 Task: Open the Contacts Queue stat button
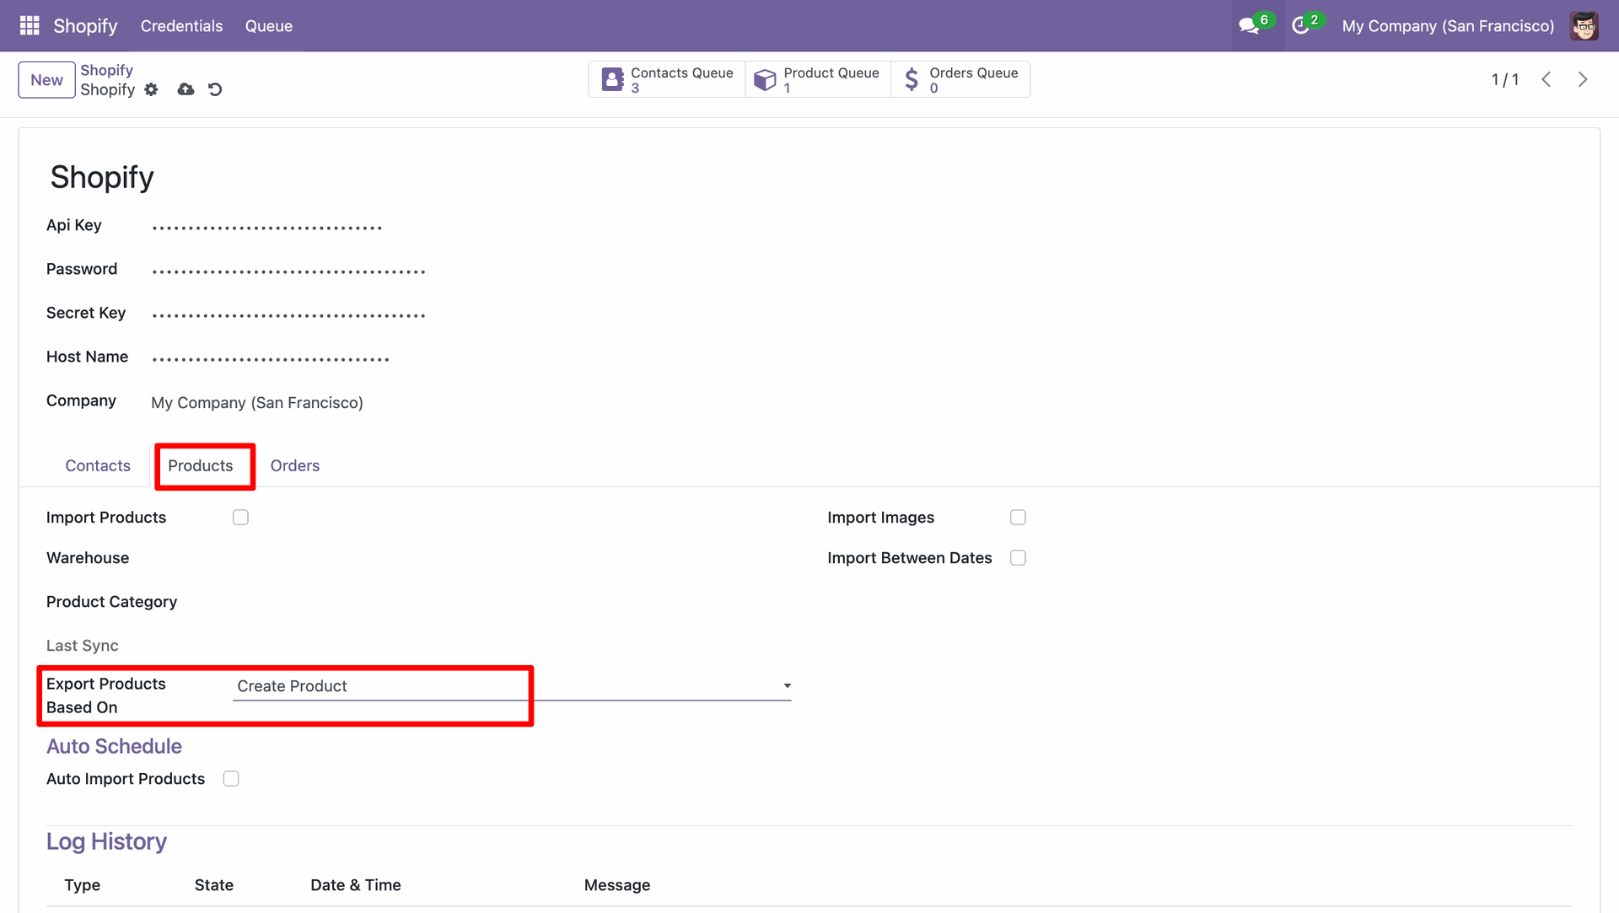point(667,79)
